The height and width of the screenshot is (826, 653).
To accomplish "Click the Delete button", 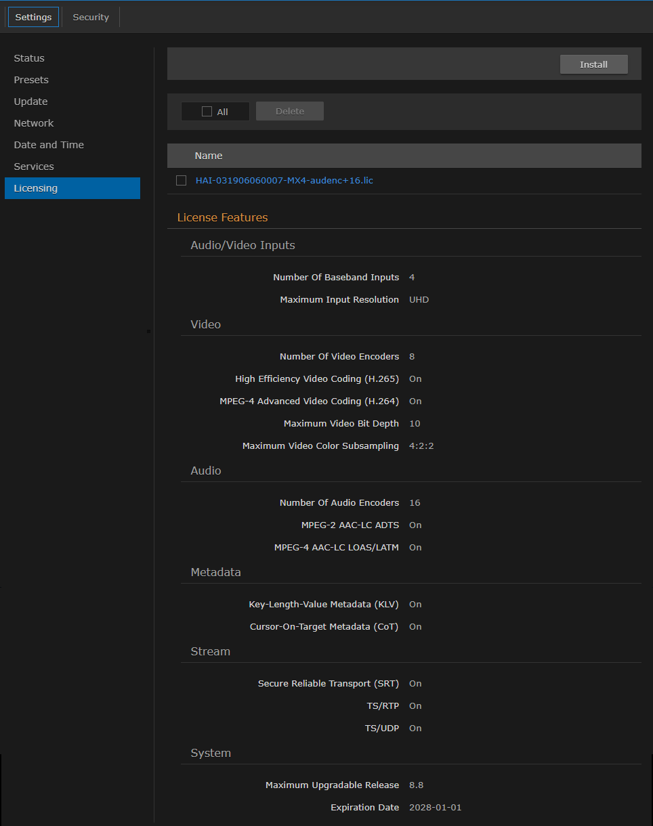I will coord(289,111).
